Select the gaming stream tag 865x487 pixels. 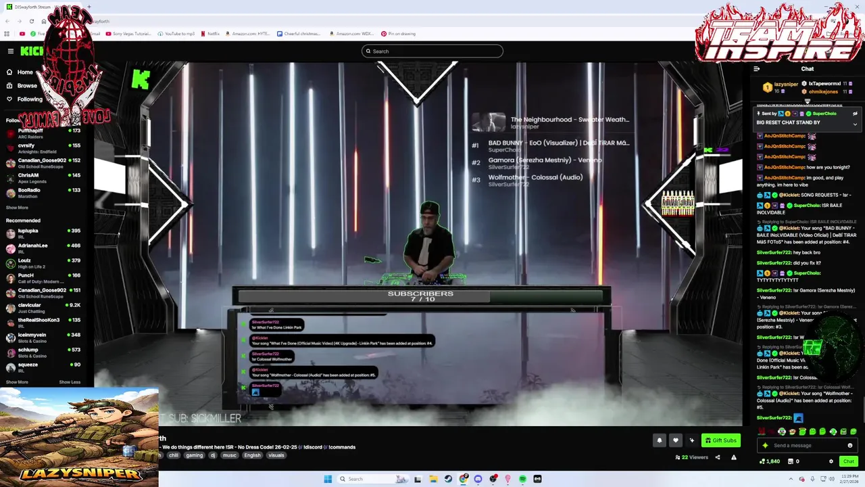coord(195,455)
